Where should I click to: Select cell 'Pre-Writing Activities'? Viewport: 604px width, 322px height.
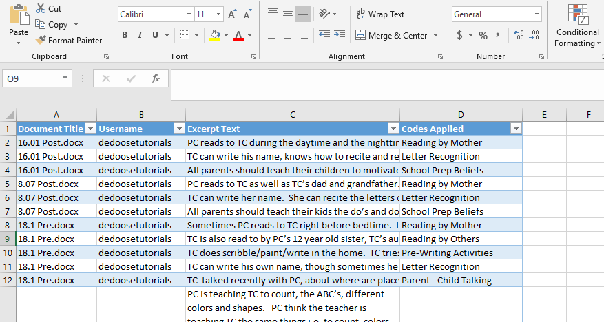461,253
